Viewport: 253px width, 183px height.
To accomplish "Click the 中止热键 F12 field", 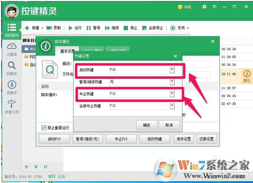I will (x=140, y=94).
